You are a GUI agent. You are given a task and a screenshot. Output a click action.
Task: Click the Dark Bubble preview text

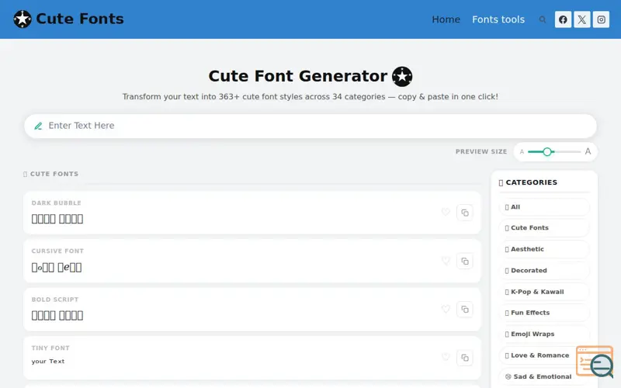57,219
